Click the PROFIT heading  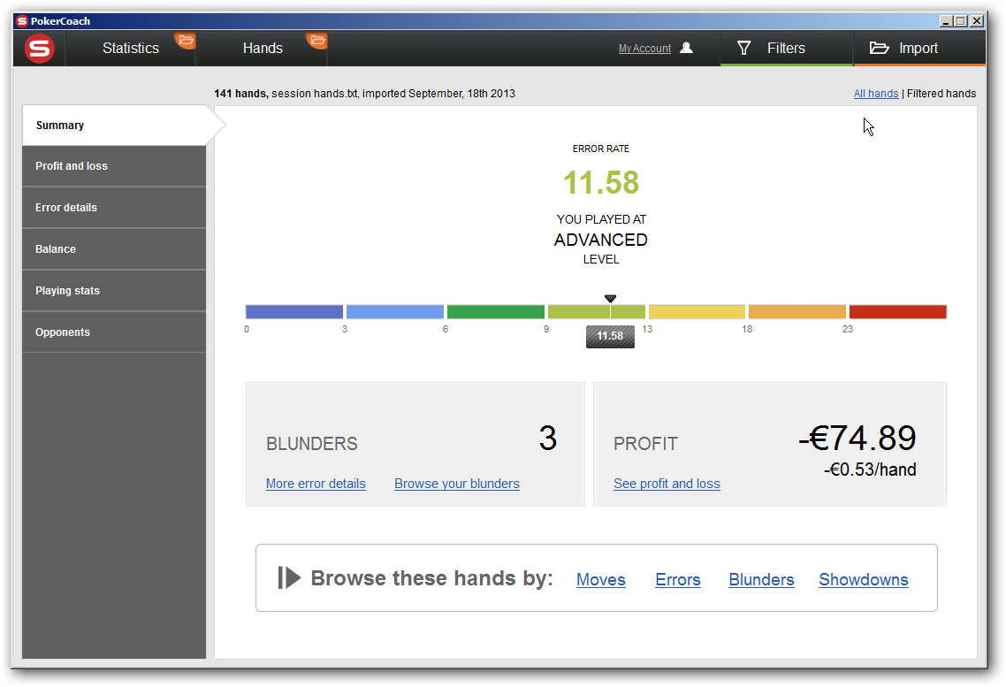(645, 443)
